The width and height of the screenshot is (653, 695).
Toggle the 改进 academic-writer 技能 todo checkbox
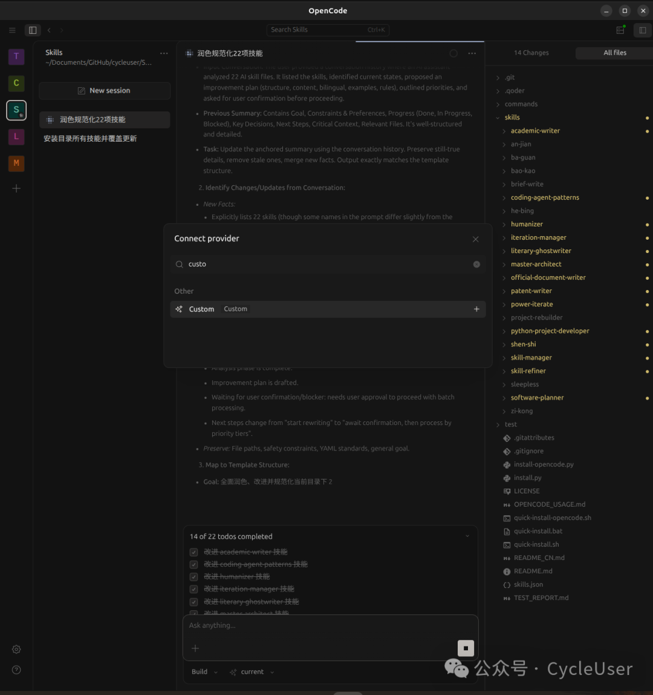(x=193, y=552)
